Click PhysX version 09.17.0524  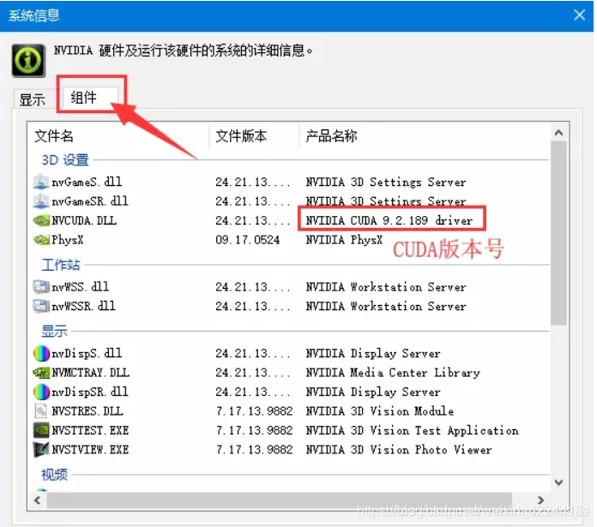(248, 240)
